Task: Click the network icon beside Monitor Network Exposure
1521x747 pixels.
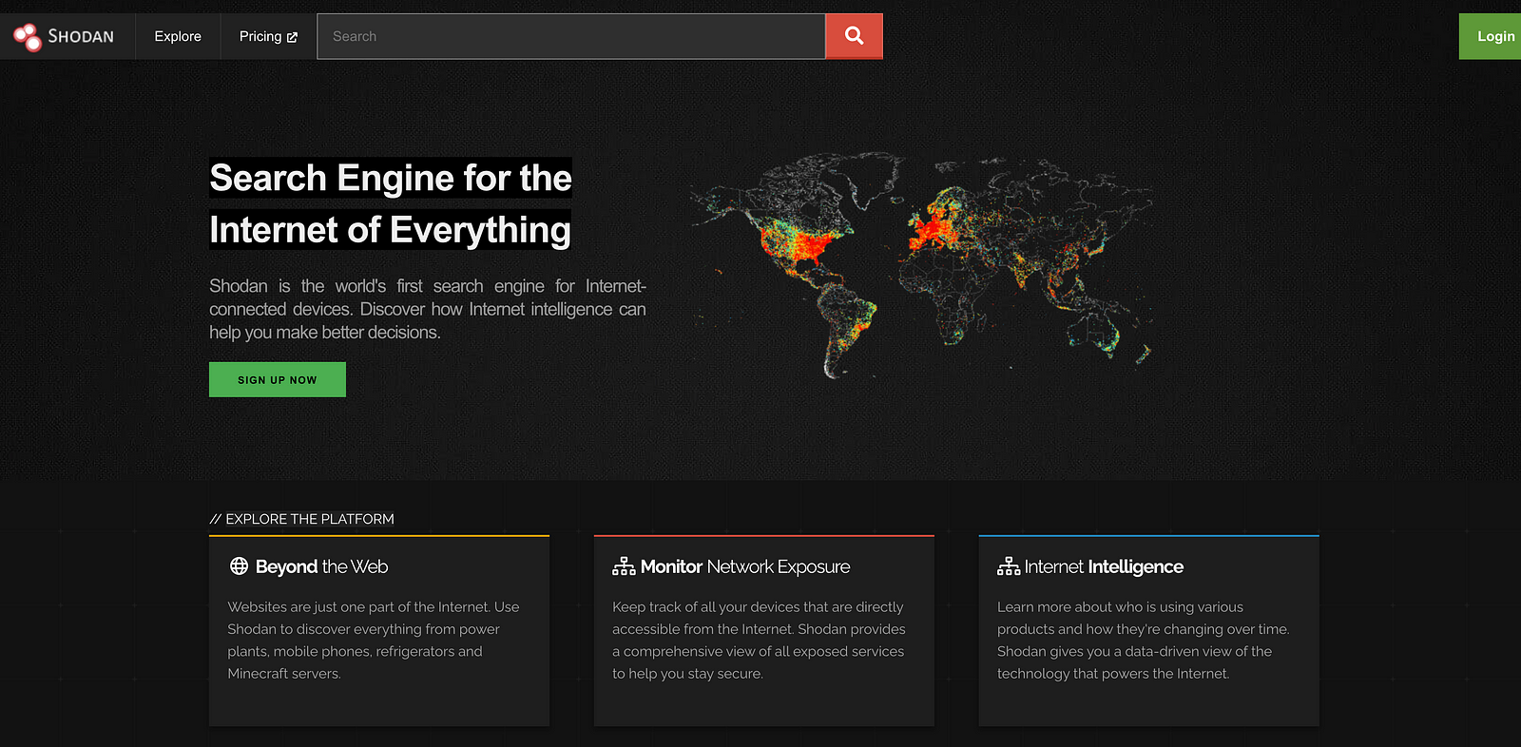Action: (x=624, y=566)
